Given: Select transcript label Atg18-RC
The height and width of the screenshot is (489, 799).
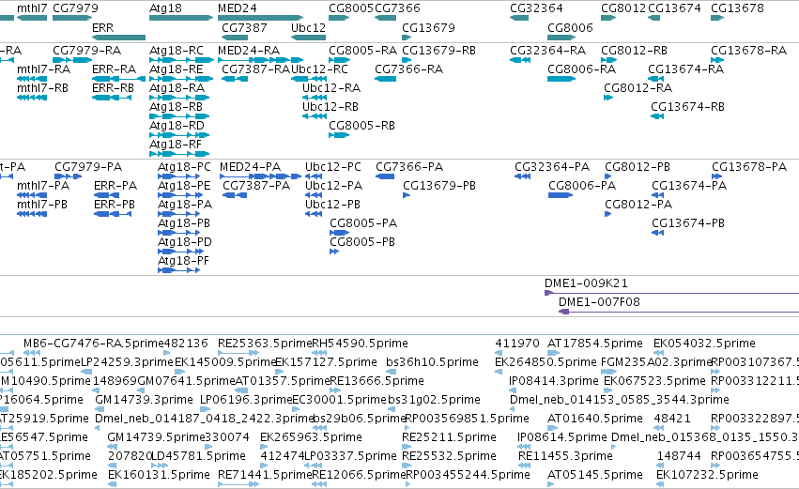Looking at the screenshot, I should point(177,51).
